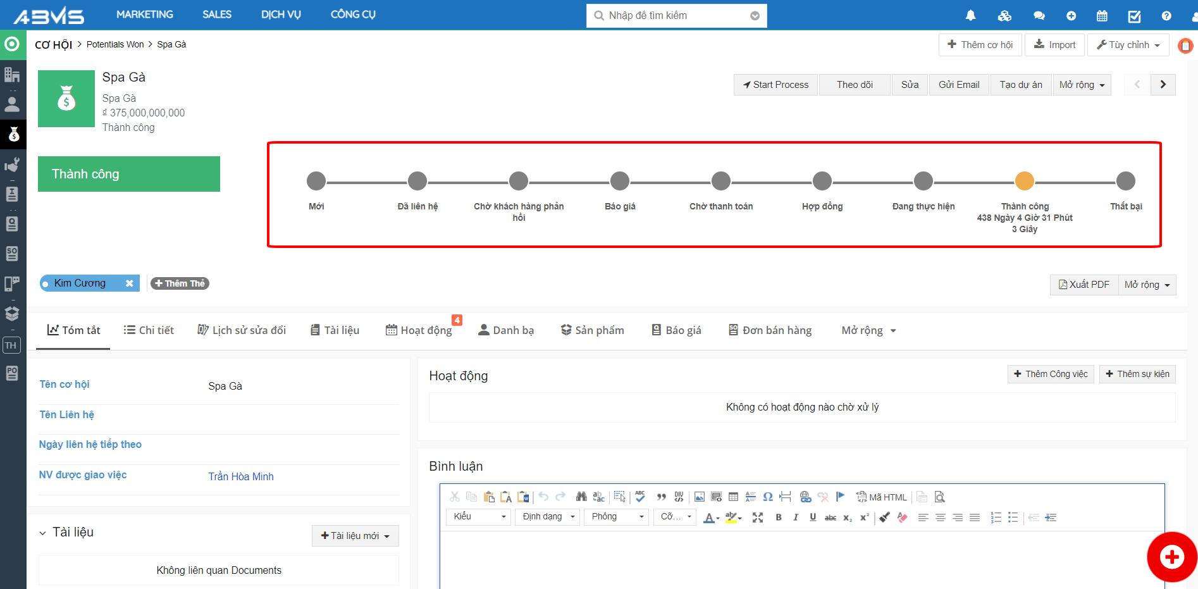
Task: Go to next record arrow
Action: click(x=1163, y=85)
